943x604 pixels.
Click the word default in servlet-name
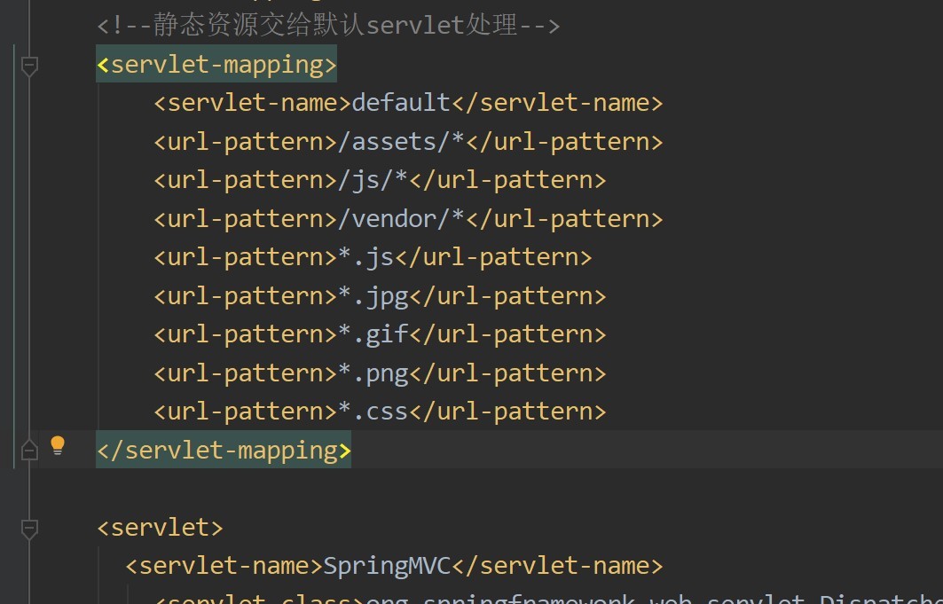click(401, 103)
